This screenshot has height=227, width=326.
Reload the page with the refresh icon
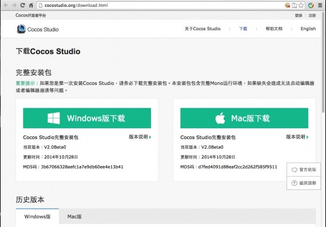(x=22, y=5)
